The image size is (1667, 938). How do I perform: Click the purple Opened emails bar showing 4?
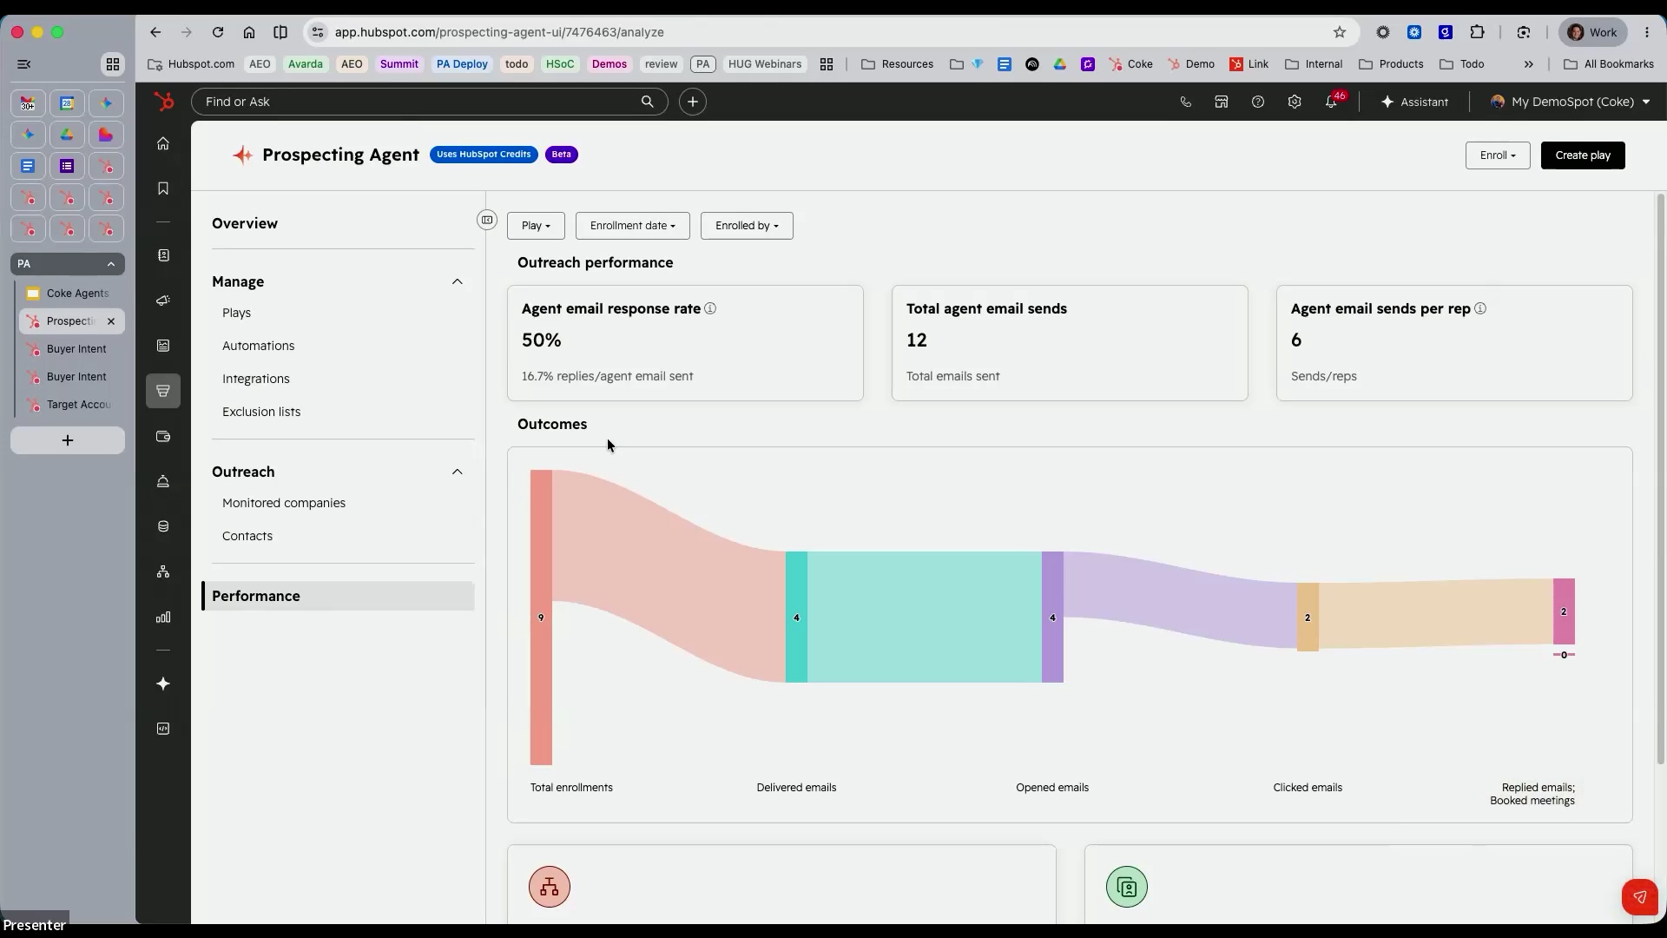click(1052, 618)
